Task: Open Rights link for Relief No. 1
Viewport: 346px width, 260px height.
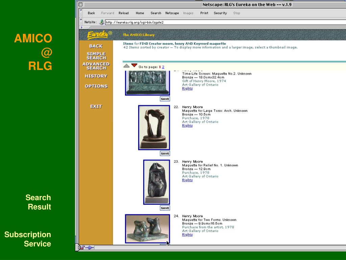Action: click(x=187, y=180)
